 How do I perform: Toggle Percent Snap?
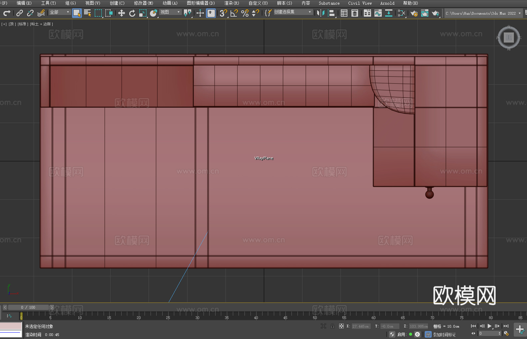245,13
